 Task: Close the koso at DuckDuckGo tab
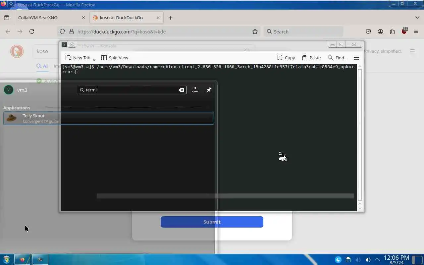coord(158,18)
